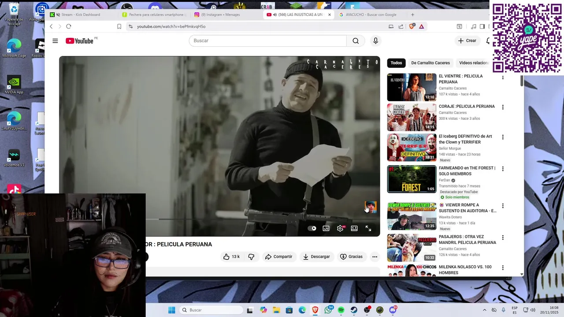This screenshot has height=317, width=564.
Task: Enter fullscreen in the video player
Action: click(368, 229)
